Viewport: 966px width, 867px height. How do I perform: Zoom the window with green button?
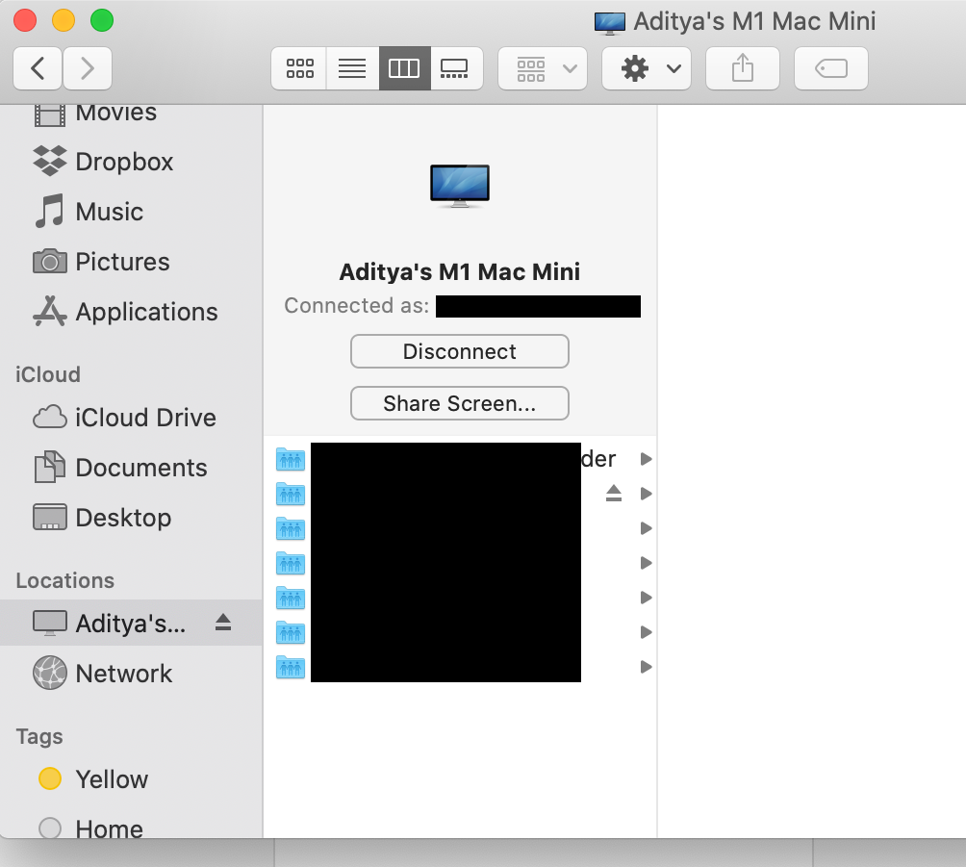[102, 20]
